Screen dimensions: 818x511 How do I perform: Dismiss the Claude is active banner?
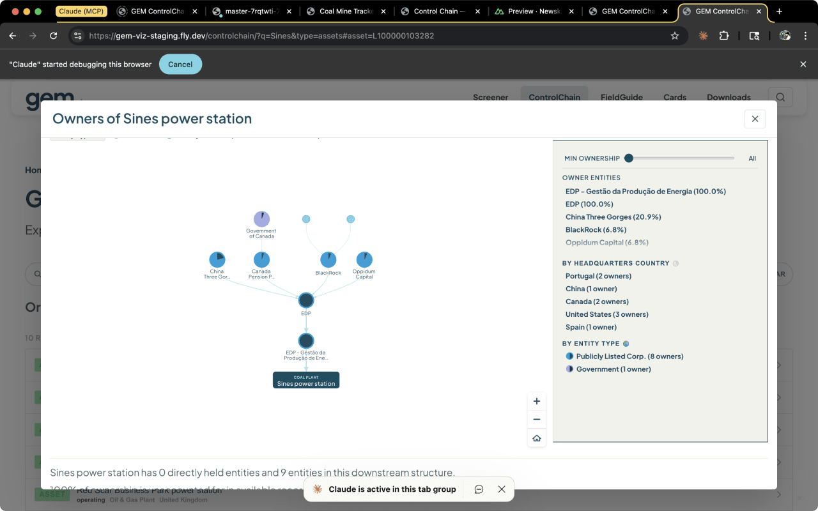[x=502, y=489]
